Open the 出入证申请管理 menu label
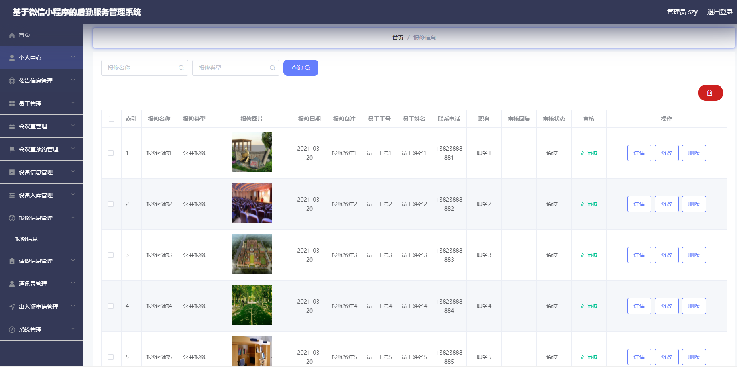This screenshot has width=737, height=367. (39, 307)
